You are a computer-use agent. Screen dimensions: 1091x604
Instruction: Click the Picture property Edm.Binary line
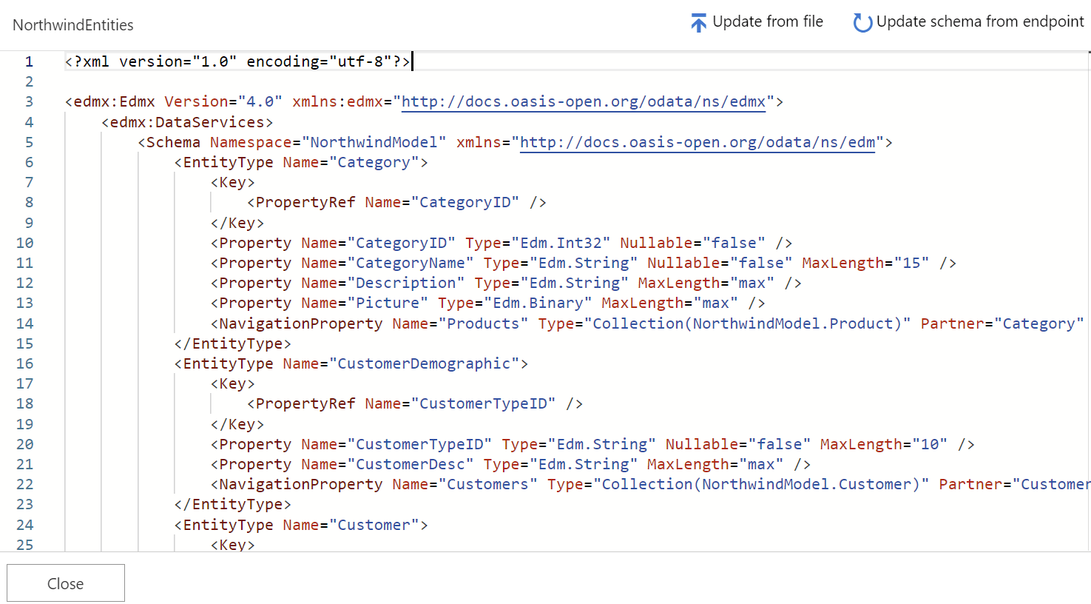[x=487, y=303]
